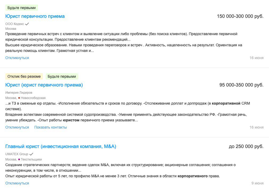This screenshot has height=193, width=269.
Task: Click the purple metro dot before Текстильщики
Action: 19,159
